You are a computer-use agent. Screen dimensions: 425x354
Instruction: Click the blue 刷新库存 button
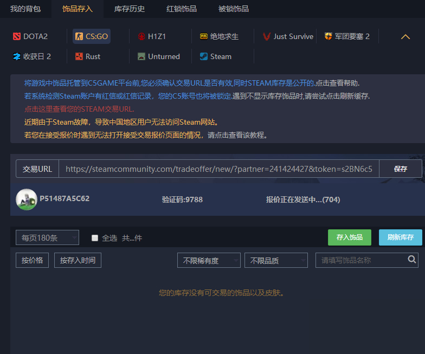(x=400, y=237)
